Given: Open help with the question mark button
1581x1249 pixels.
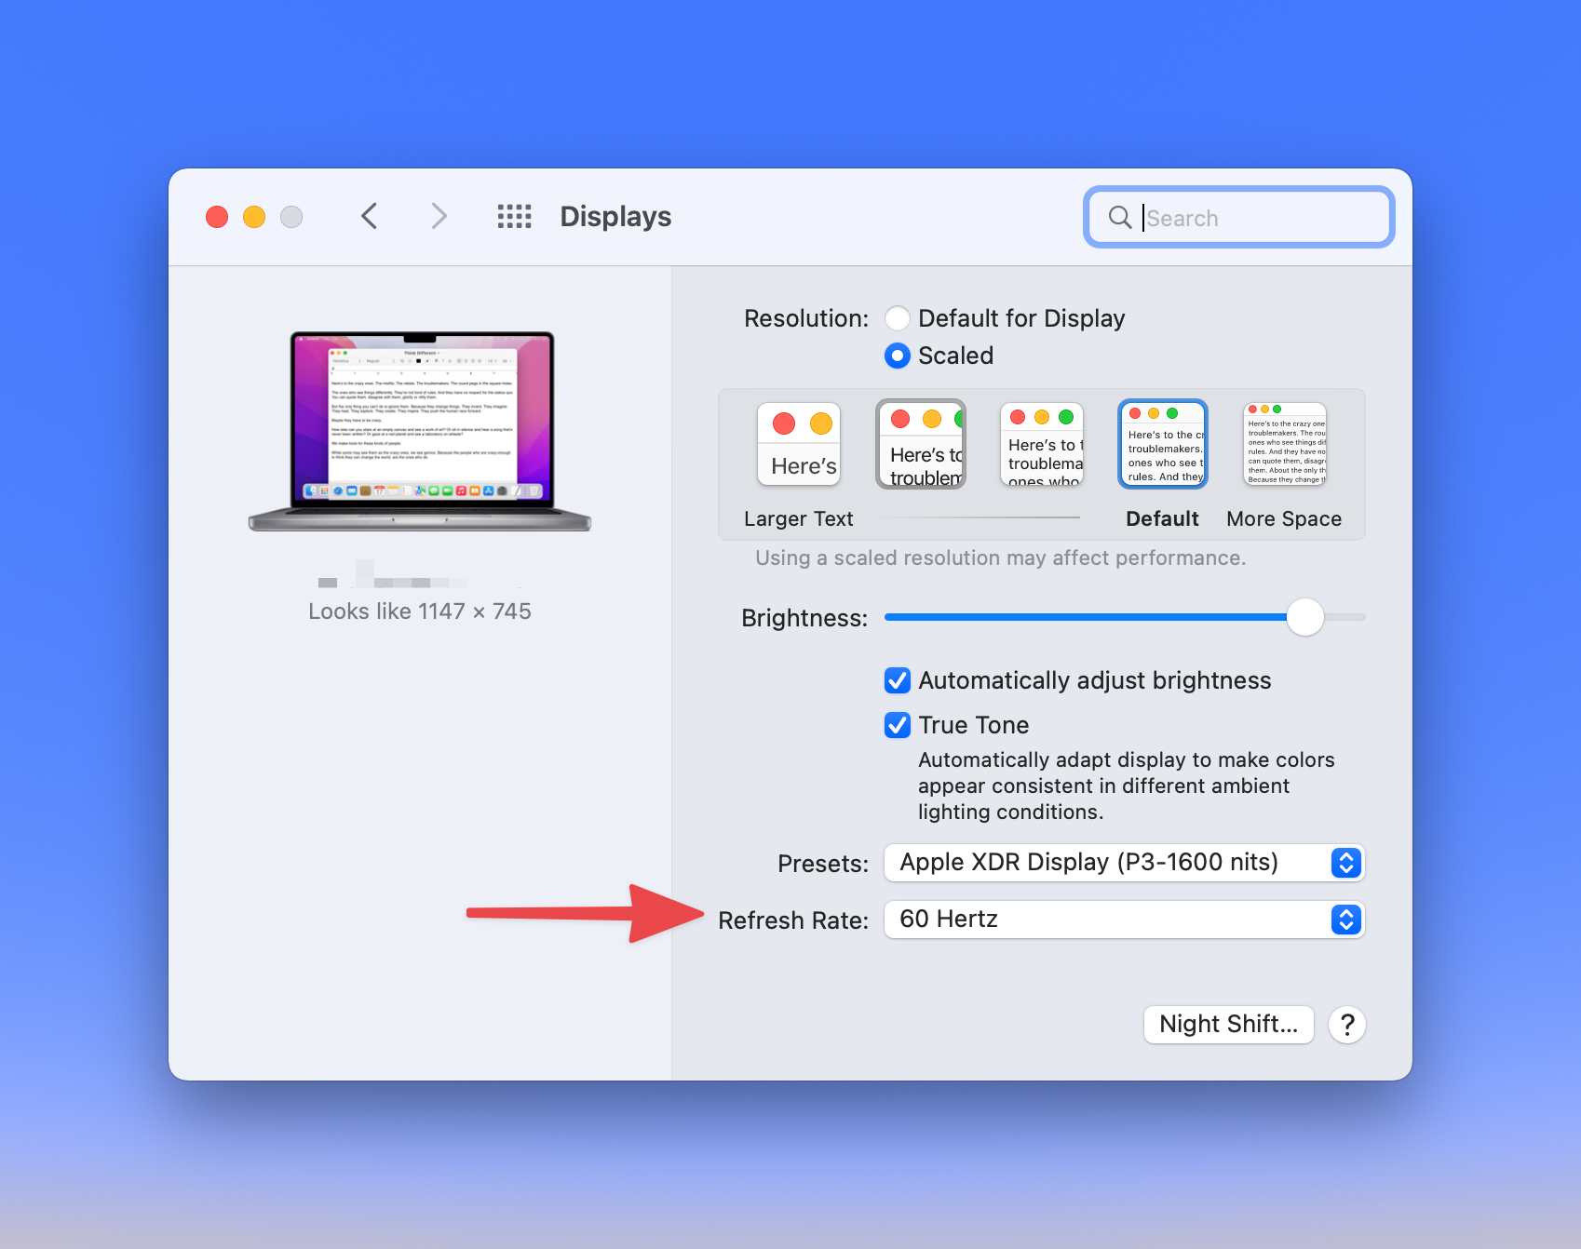Looking at the screenshot, I should [1347, 1025].
